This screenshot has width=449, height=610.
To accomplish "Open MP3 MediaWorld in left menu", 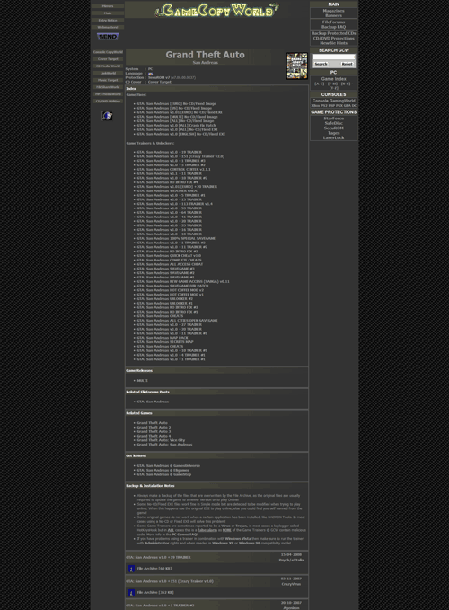I will point(108,94).
